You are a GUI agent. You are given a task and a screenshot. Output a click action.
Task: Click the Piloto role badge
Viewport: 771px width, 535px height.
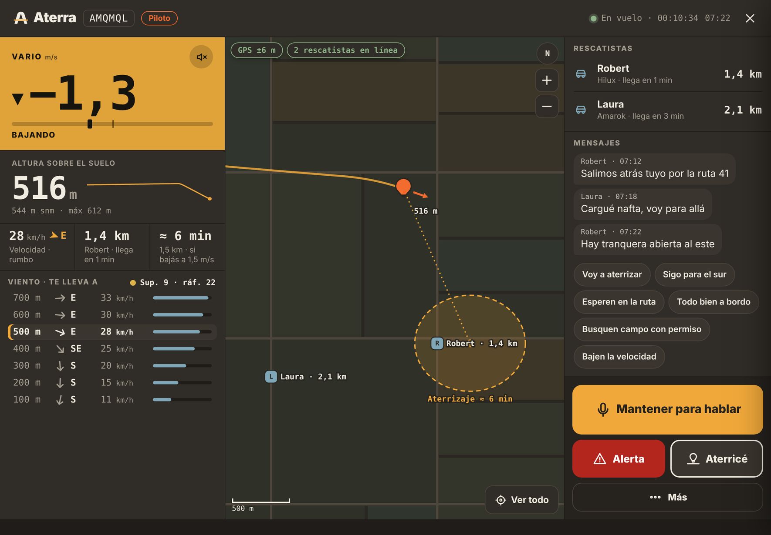coord(159,18)
